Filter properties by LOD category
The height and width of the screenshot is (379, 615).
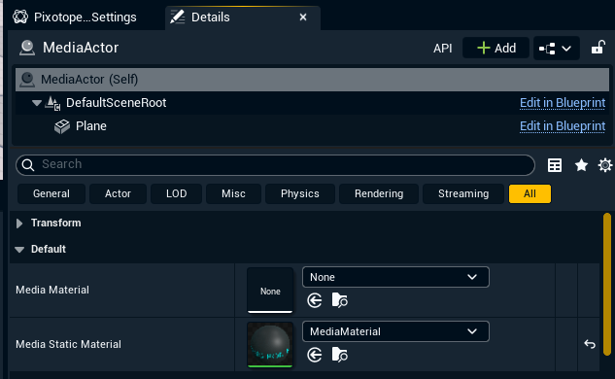pos(176,193)
